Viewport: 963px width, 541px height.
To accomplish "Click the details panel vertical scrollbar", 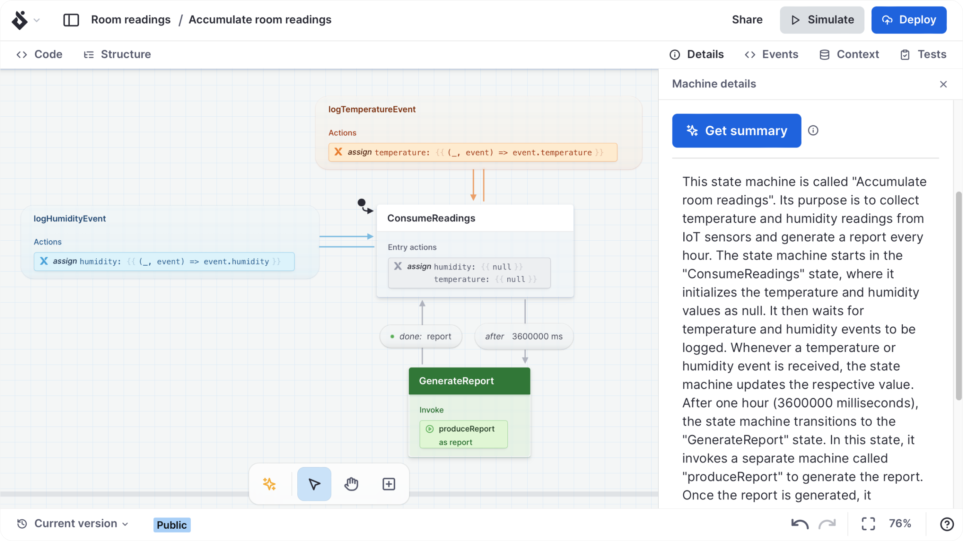I will point(958,296).
